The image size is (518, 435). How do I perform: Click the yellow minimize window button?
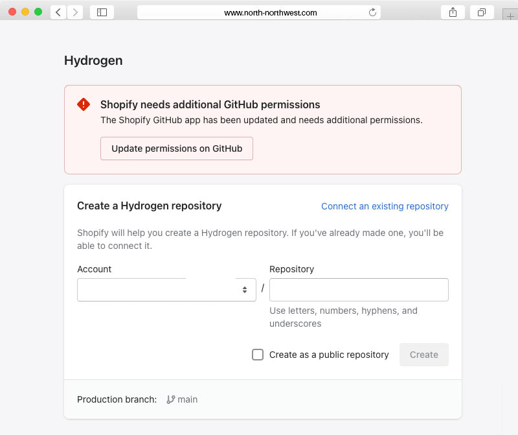[25, 12]
